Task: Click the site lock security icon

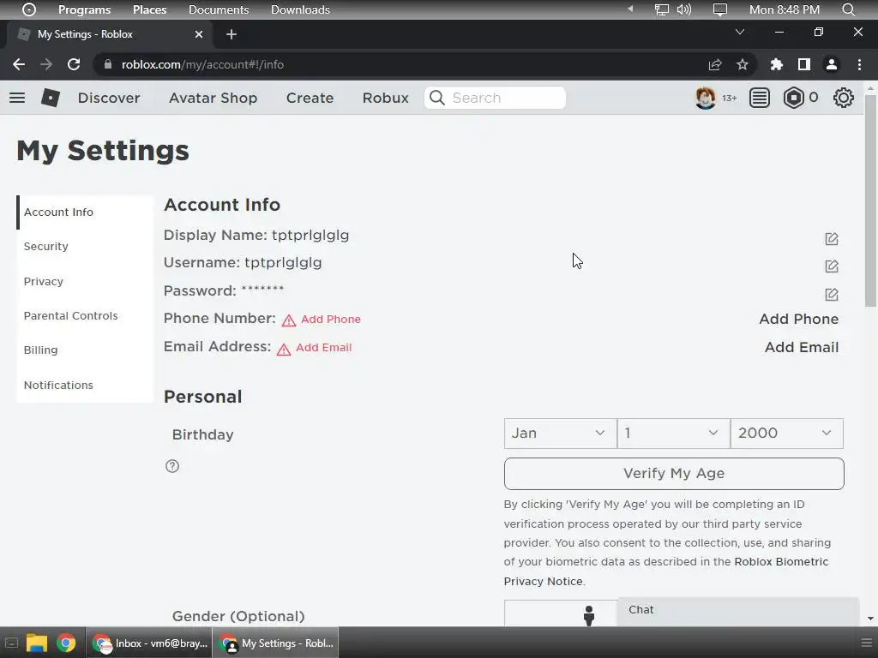Action: coord(108,64)
